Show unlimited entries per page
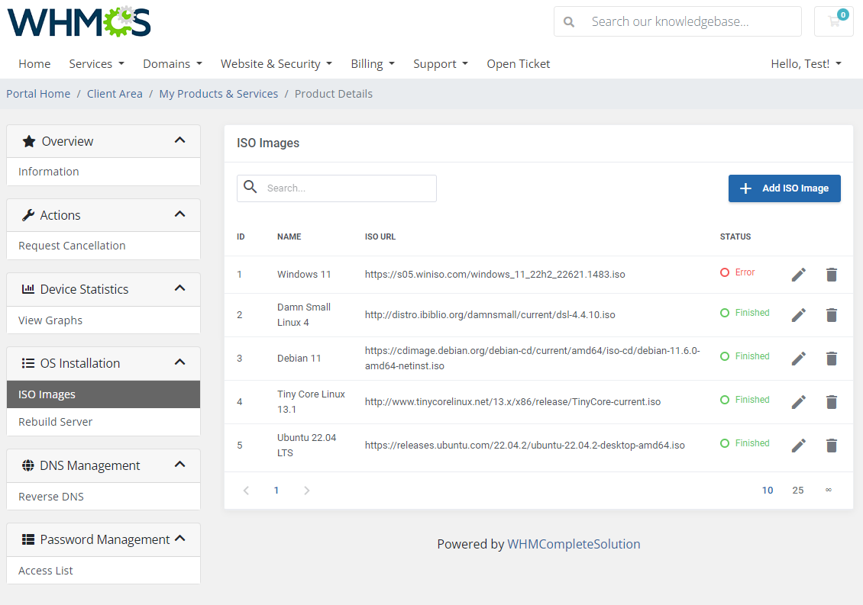This screenshot has width=863, height=605. coord(829,490)
